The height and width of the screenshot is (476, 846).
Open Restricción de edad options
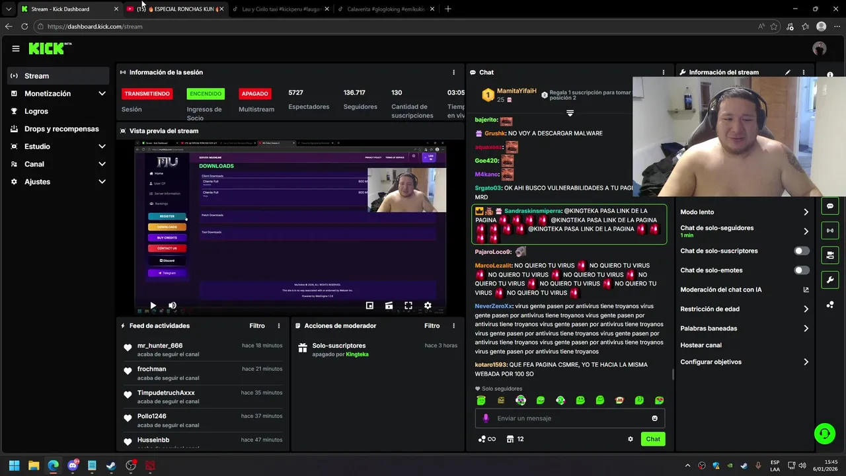[x=806, y=309]
